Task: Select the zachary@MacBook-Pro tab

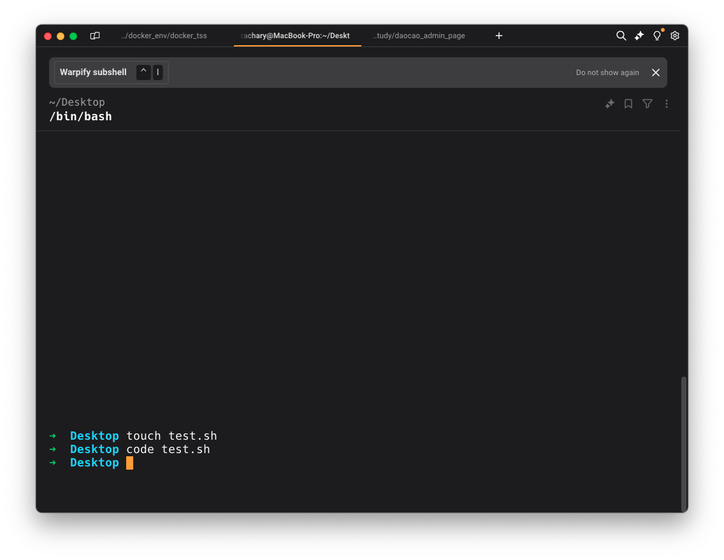Action: (x=296, y=36)
